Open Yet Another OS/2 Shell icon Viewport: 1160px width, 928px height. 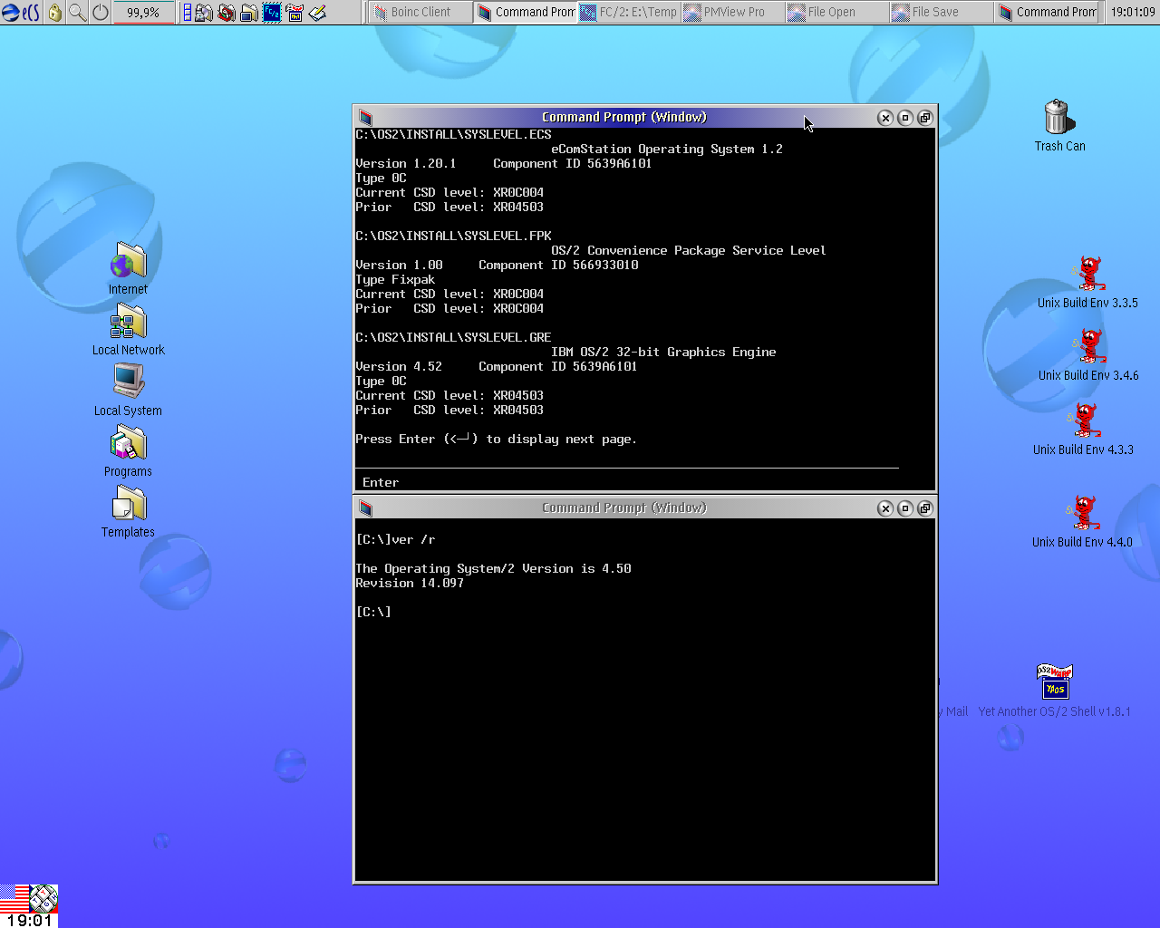click(x=1054, y=681)
